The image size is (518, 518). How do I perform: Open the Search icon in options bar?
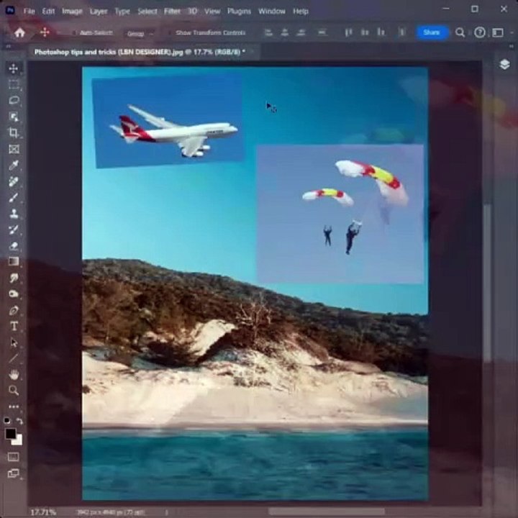(460, 32)
